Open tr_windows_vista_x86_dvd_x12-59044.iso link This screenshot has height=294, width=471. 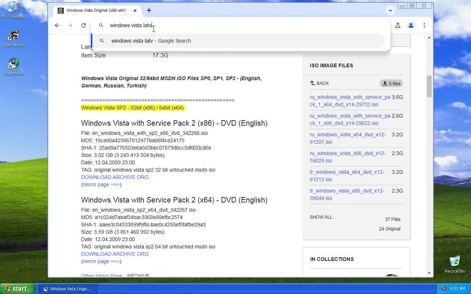347,194
